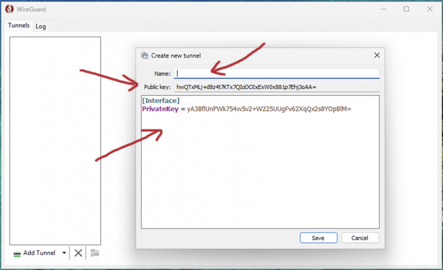Click the [Interface] section header text

coord(161,100)
